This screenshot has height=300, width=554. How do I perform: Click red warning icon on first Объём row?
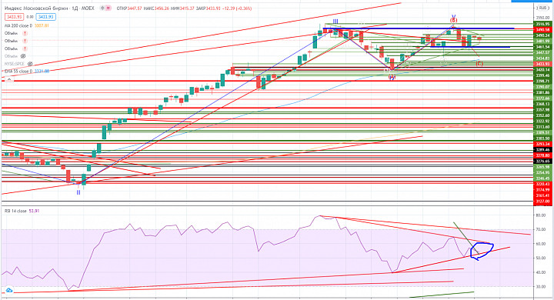[x=25, y=33]
